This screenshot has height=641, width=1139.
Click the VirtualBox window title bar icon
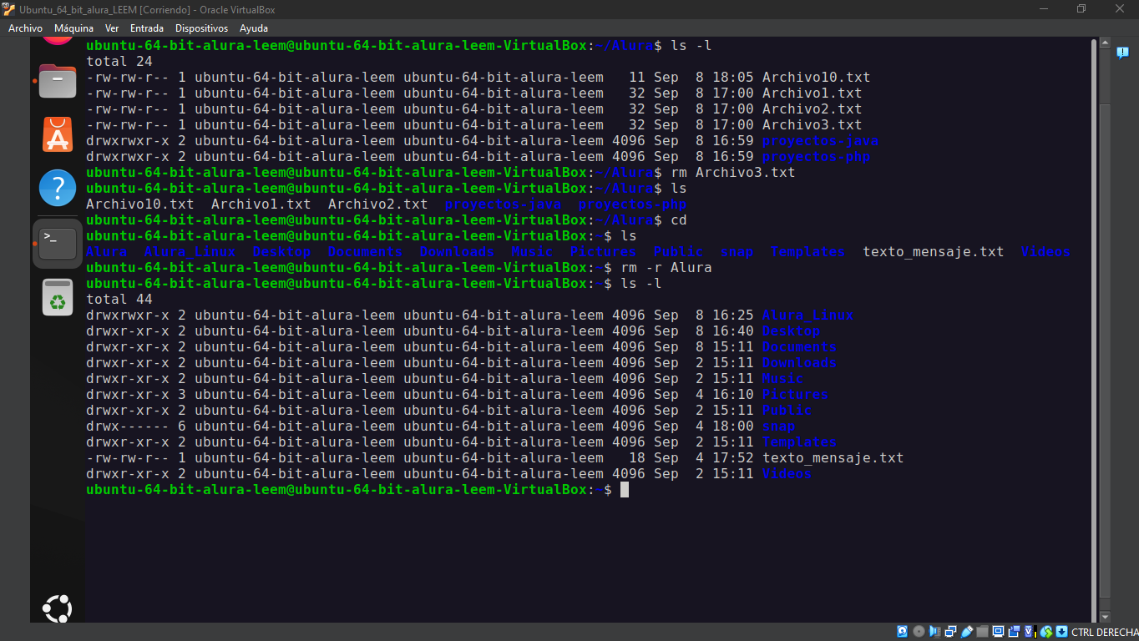(9, 9)
